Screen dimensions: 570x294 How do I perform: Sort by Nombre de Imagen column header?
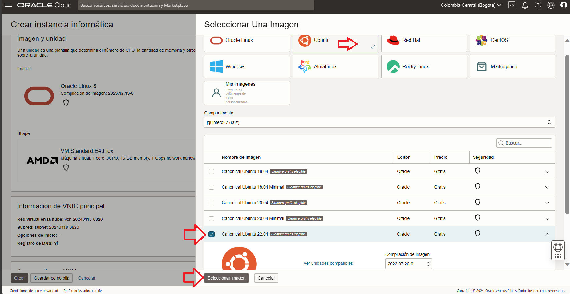[x=241, y=157]
